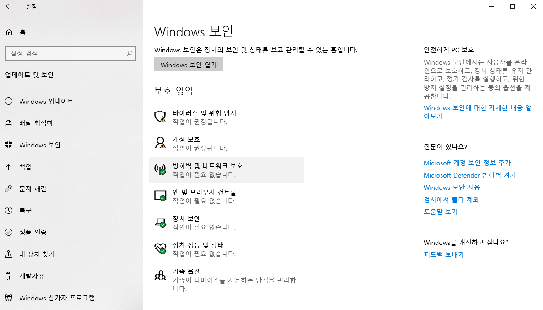Image resolution: width=543 pixels, height=310 pixels.
Task: Maximize the Settings window
Action: click(x=513, y=6)
